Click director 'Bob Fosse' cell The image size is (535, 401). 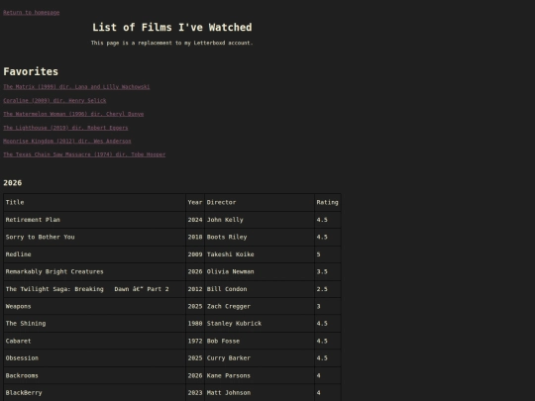[260, 341]
